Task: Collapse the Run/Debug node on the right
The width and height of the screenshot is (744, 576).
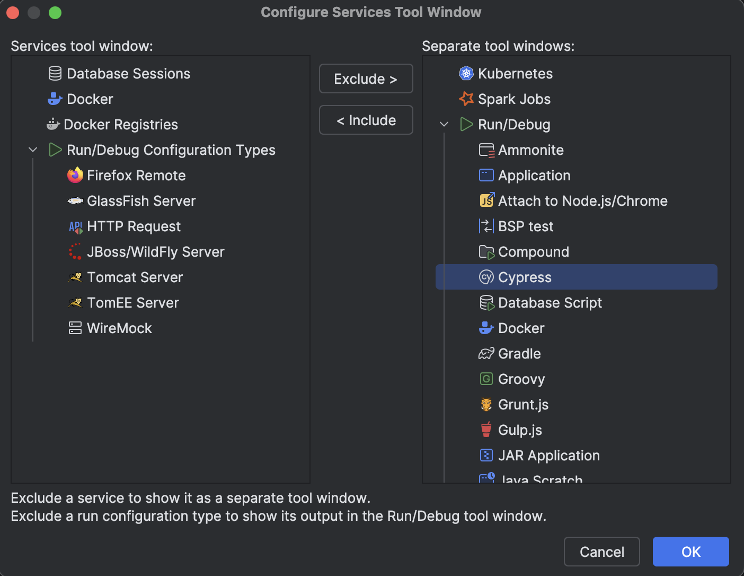Action: coord(444,124)
